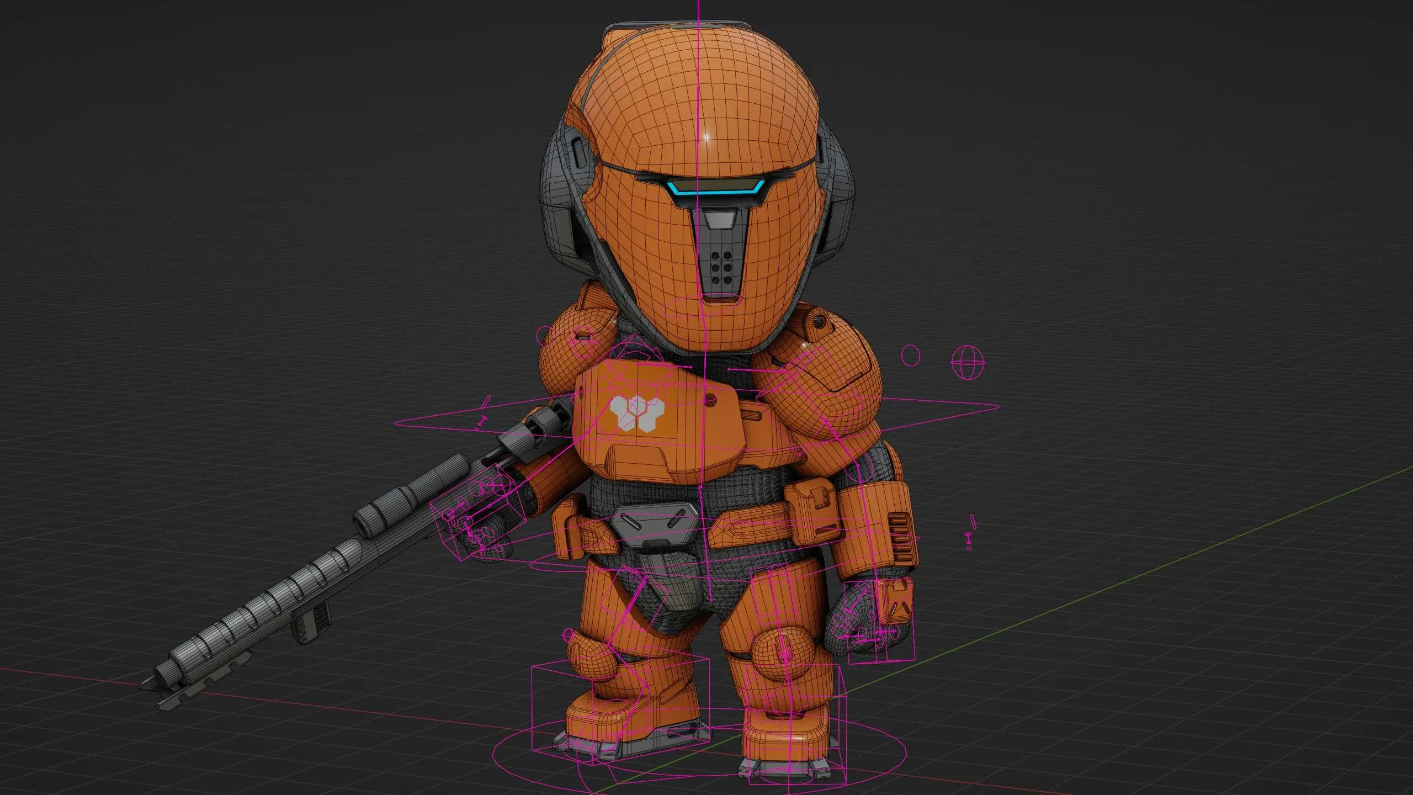Select the cylindrical scope on top of the rifle
This screenshot has width=1413, height=795.
point(413,496)
